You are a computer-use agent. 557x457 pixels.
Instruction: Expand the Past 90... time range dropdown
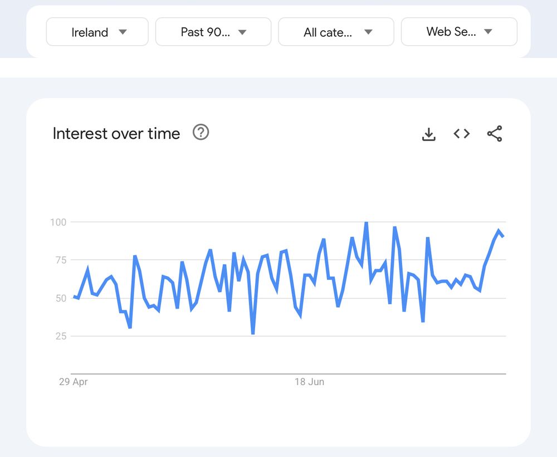213,32
